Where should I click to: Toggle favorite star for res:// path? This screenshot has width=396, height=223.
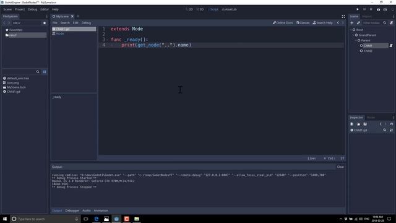[x=45, y=23]
